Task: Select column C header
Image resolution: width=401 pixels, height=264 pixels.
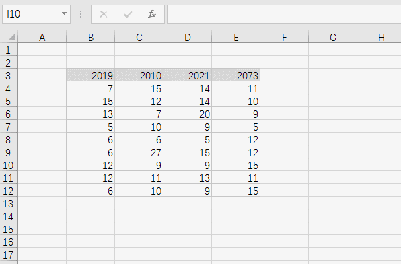Action: pyautogui.click(x=139, y=38)
